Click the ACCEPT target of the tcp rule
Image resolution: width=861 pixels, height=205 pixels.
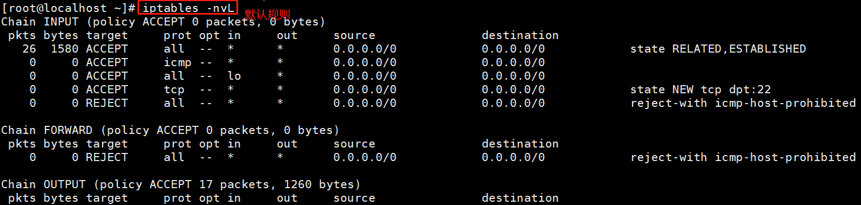(107, 89)
